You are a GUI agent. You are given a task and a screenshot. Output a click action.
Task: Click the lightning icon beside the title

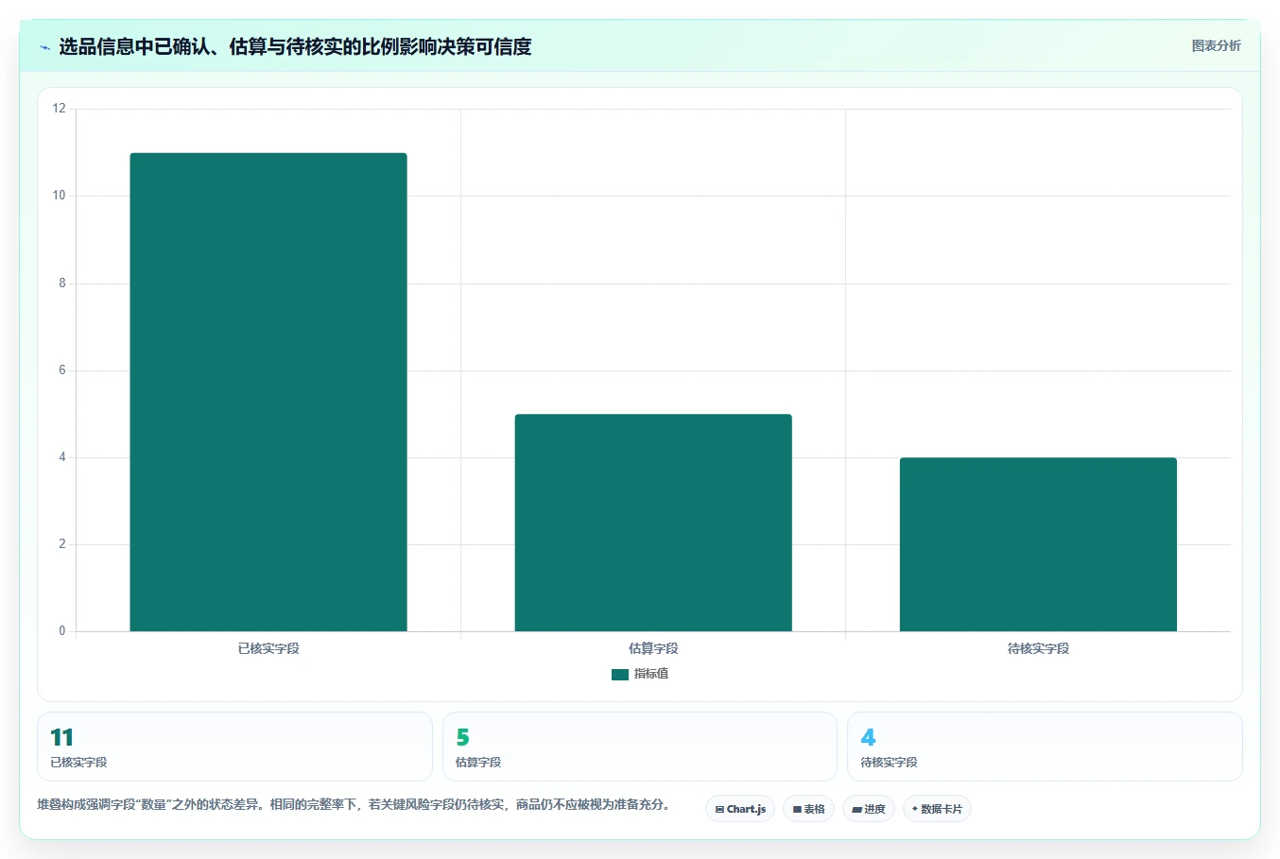pos(44,47)
